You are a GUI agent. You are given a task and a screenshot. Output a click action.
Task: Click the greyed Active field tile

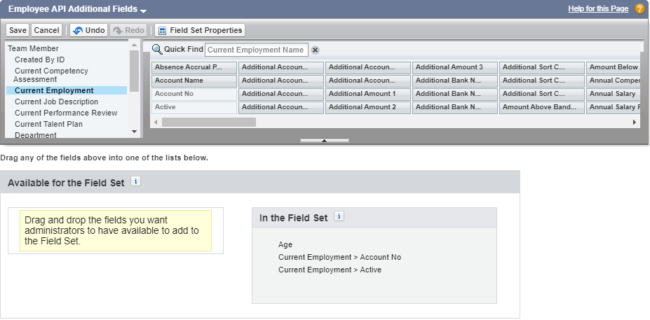pyautogui.click(x=194, y=107)
